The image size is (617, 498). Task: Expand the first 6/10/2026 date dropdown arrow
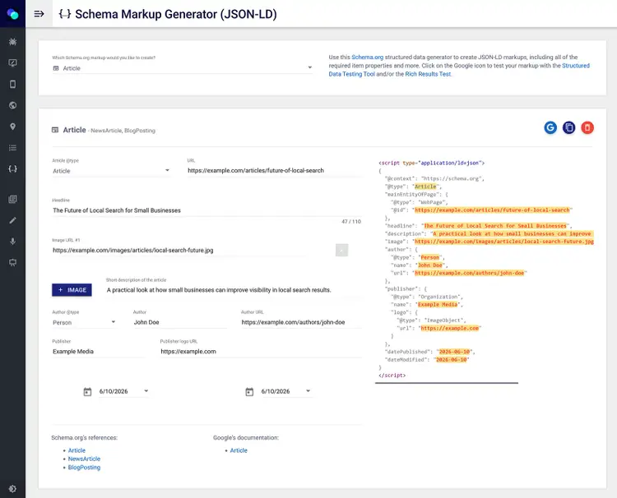[146, 391]
